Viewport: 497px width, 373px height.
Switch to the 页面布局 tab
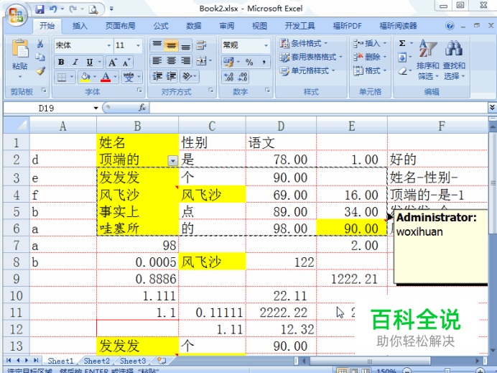pyautogui.click(x=120, y=26)
